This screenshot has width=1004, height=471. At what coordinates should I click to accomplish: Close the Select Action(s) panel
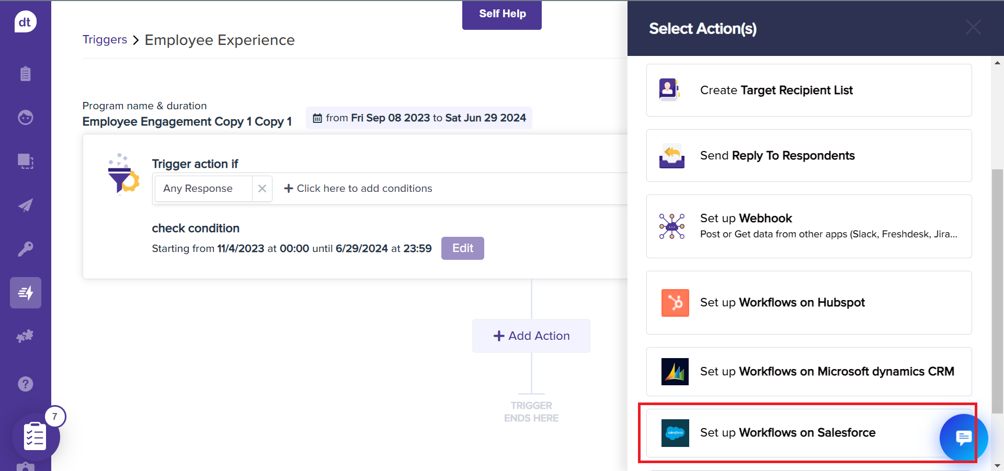click(x=973, y=28)
